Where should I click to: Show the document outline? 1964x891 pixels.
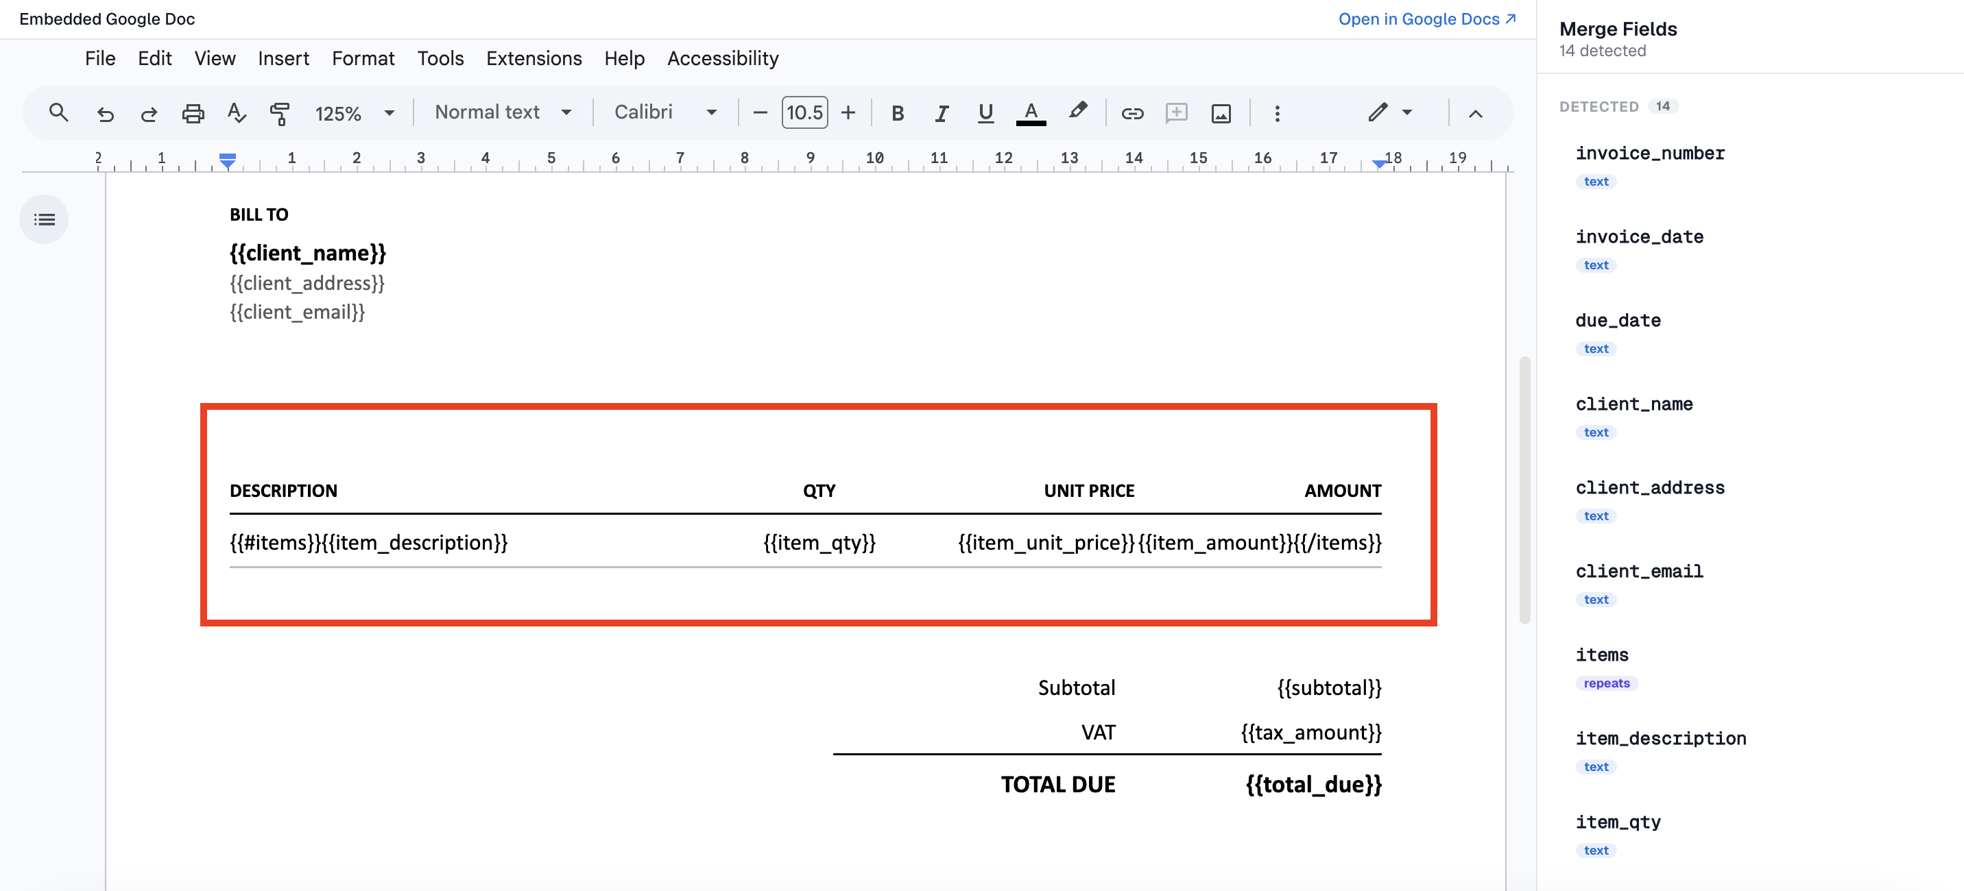44,219
